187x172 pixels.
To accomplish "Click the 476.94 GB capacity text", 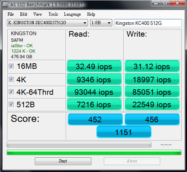I will point(22,57).
